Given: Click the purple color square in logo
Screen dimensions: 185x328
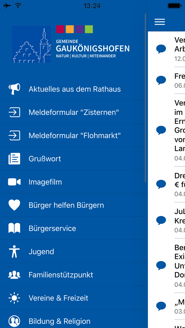Looking at the screenshot, I should click(79, 29).
